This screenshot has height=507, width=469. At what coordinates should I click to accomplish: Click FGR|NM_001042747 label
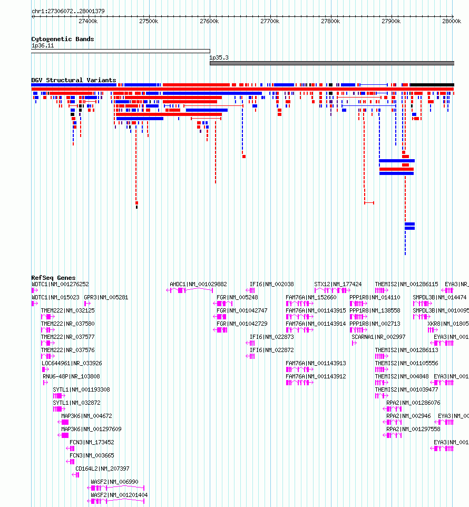pyautogui.click(x=242, y=311)
